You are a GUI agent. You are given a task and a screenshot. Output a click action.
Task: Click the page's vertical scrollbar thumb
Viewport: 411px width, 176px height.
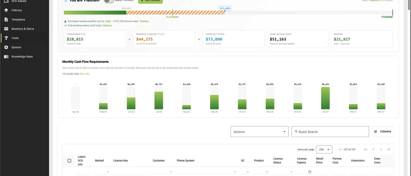pos(409,5)
